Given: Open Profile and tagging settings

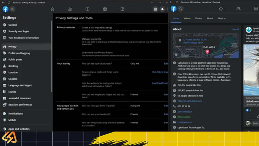Looking at the screenshot, I should click(19, 53).
